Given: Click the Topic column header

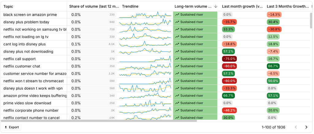Looking at the screenshot, I should (x=8, y=6).
